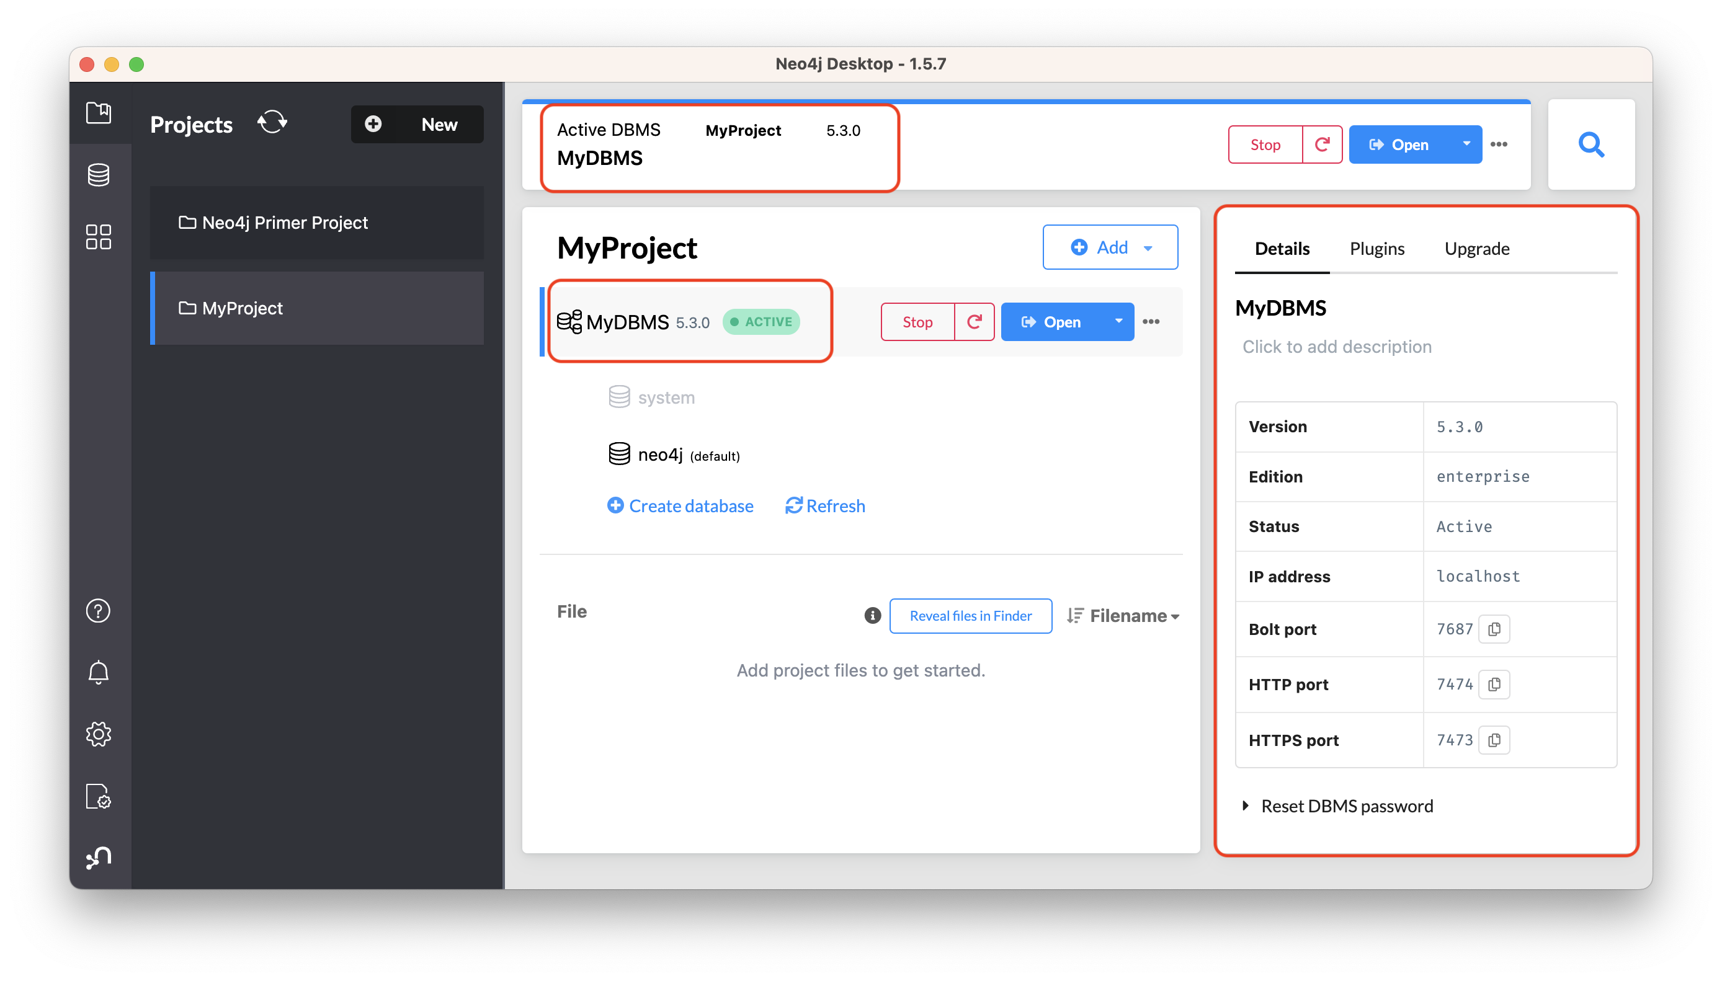Click the blue search magnifier icon

tap(1590, 144)
